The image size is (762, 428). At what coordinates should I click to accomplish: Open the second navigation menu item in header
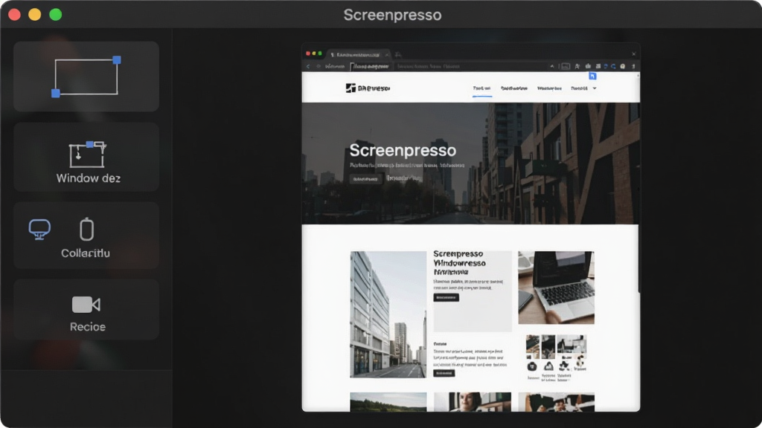click(514, 88)
